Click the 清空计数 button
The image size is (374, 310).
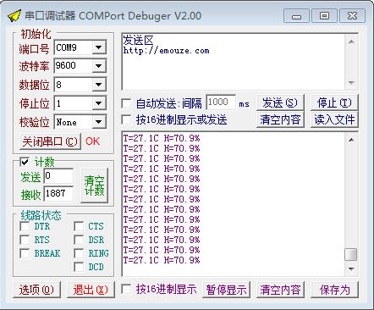(94, 185)
